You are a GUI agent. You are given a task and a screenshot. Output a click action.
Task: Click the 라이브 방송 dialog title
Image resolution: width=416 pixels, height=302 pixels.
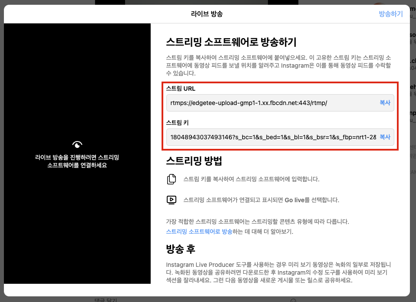click(x=207, y=14)
